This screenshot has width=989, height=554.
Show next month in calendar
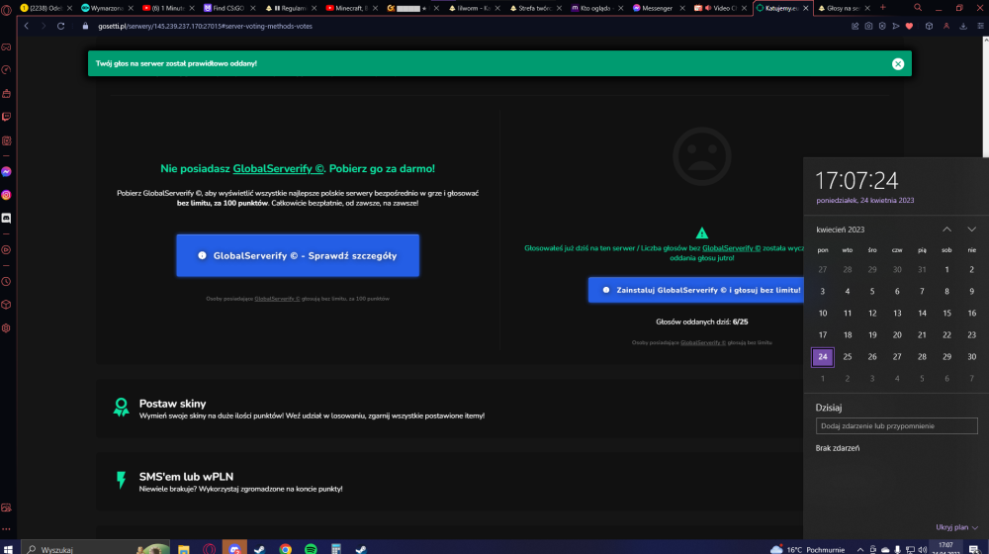pos(971,230)
